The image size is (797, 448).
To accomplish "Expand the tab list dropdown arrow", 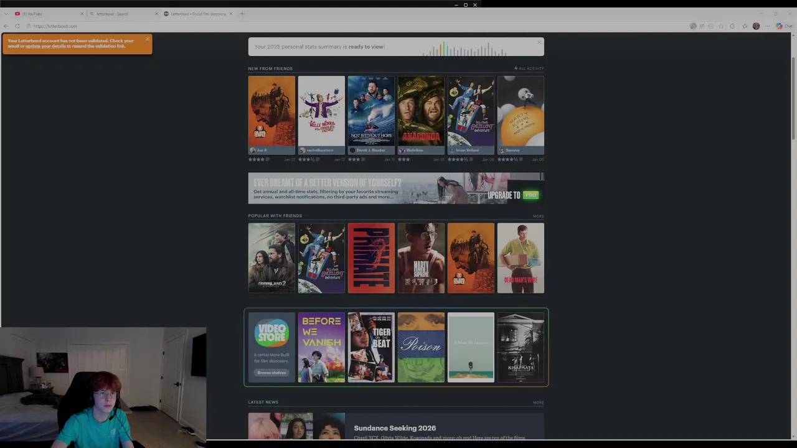I will tap(6, 14).
